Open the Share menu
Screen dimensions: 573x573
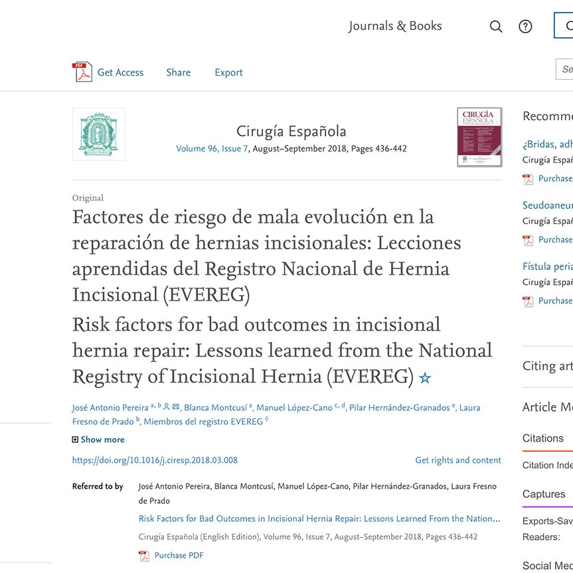click(x=179, y=72)
